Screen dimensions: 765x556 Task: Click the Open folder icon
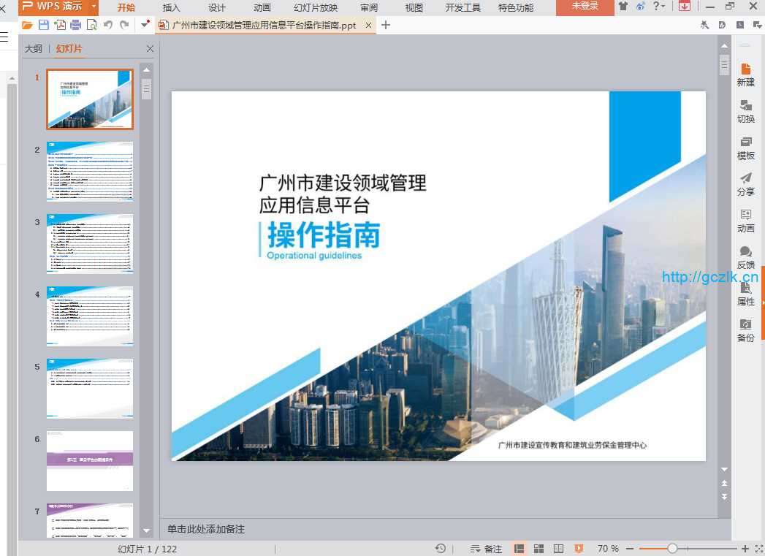coord(28,25)
